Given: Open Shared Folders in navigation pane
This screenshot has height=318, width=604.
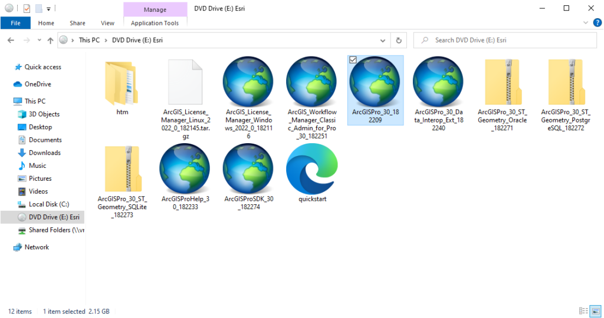Looking at the screenshot, I should 56,230.
